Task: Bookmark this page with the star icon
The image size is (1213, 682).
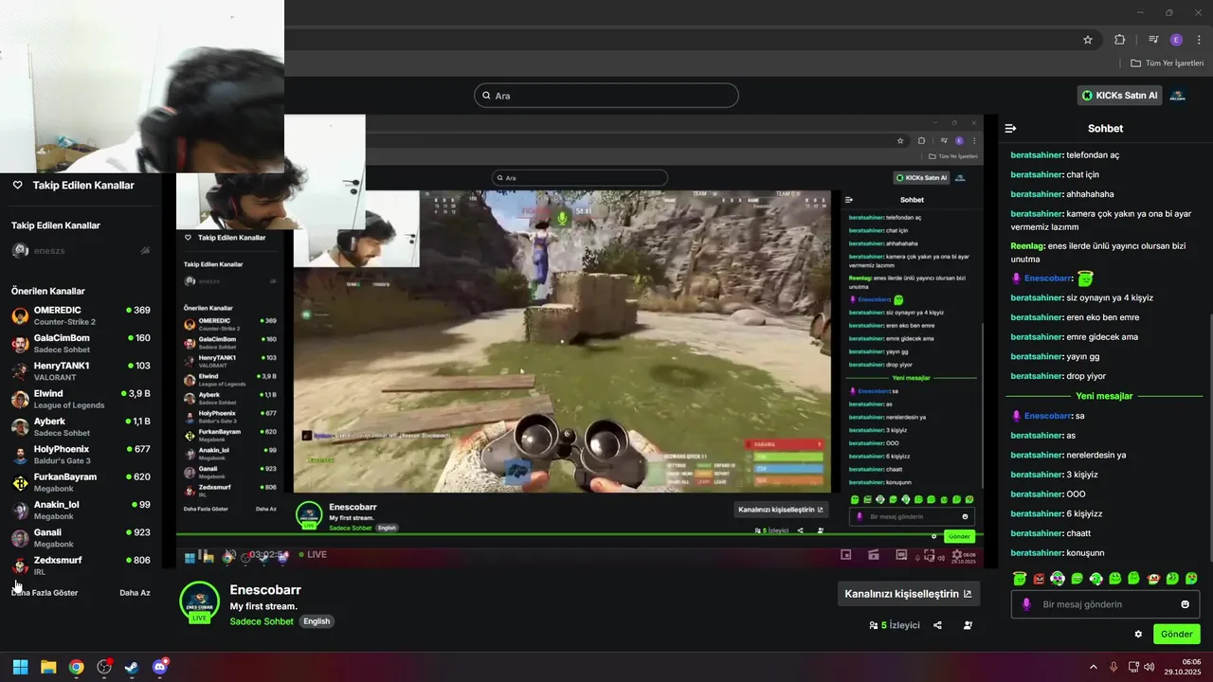Action: [1088, 40]
